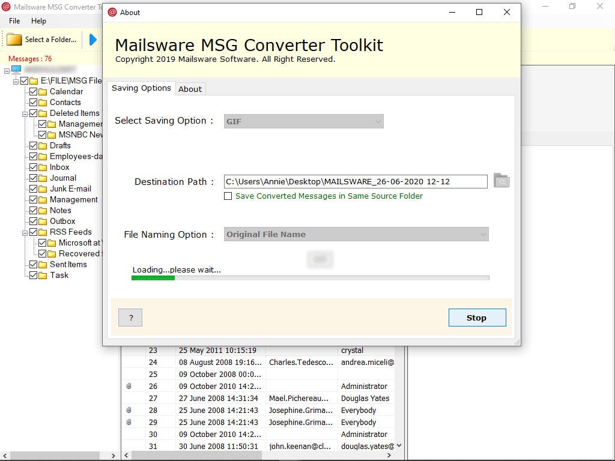This screenshot has height=461, width=615.
Task: Click the browse folder icon beside Destination Path
Action: click(501, 181)
